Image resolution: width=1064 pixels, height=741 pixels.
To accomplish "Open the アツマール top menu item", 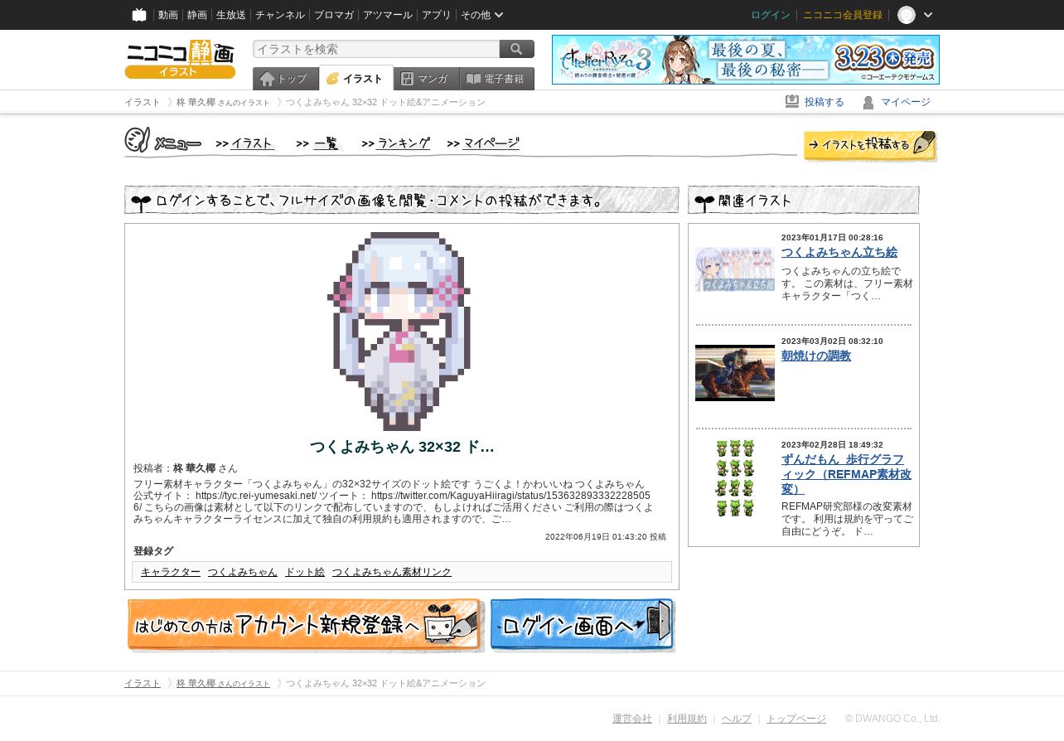I will pyautogui.click(x=388, y=15).
